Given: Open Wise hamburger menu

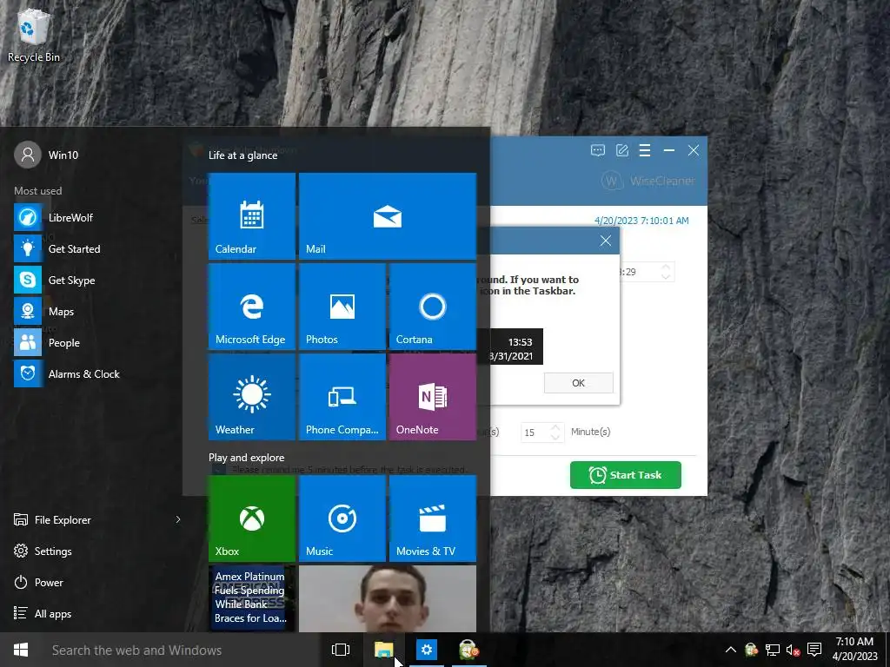Looking at the screenshot, I should pyautogui.click(x=645, y=150).
